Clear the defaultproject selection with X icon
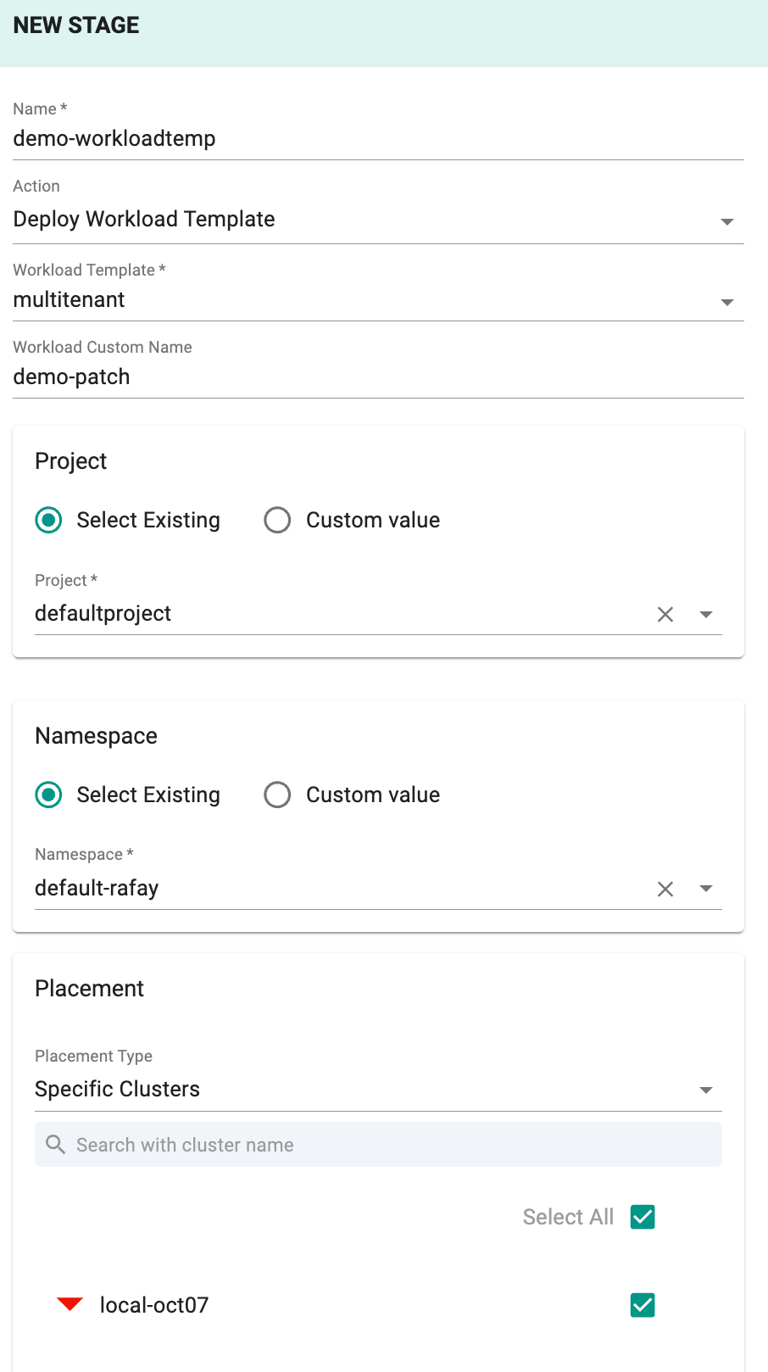Screen dimensions: 768x1372 (665, 614)
